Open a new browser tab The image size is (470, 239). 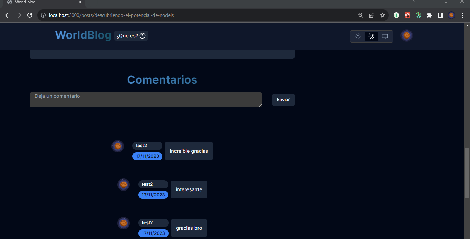93,3
